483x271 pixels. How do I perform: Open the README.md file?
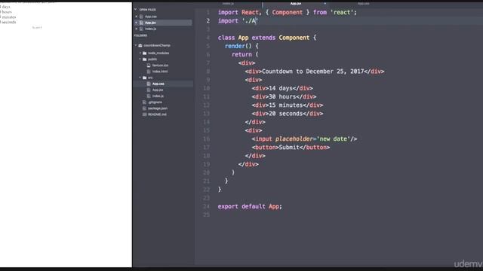tap(157, 114)
